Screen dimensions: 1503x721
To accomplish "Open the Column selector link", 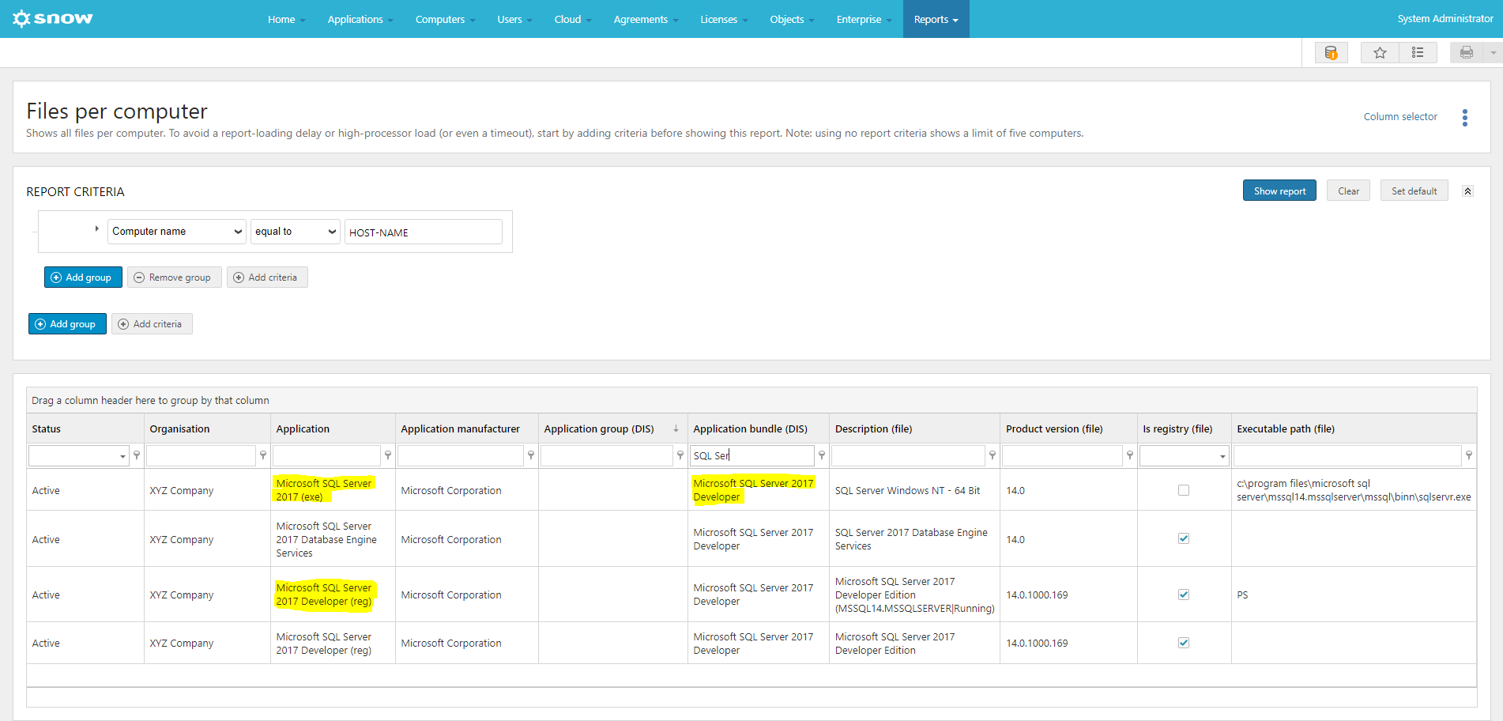I will click(x=1400, y=116).
